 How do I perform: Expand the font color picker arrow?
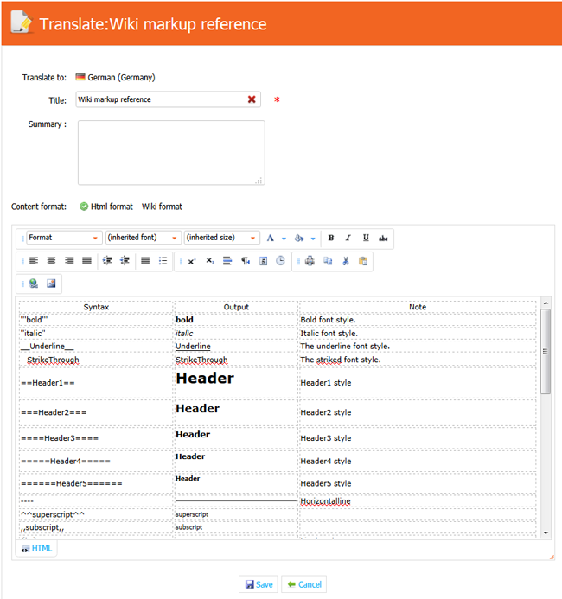[x=284, y=239]
